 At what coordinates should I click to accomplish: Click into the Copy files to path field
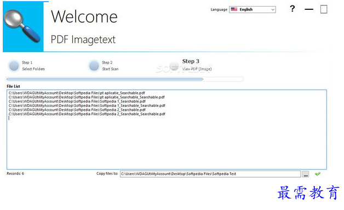[210, 174]
